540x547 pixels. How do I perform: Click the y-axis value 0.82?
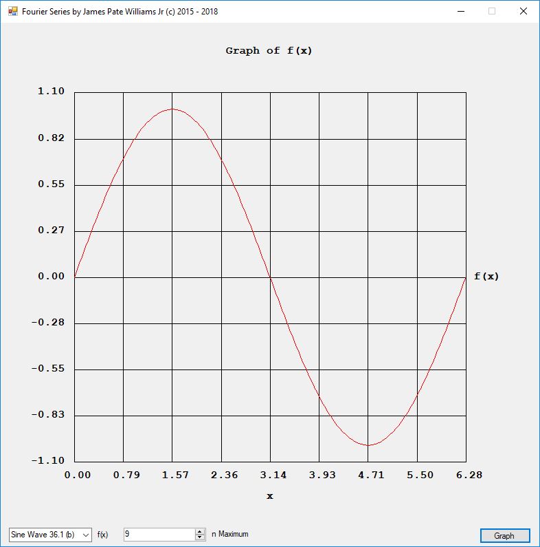click(52, 138)
